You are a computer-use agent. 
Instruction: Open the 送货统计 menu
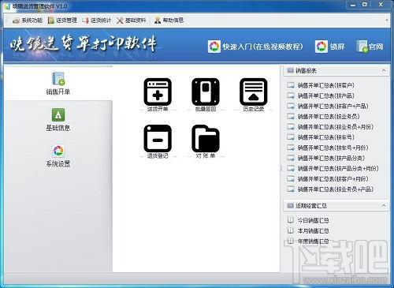point(97,21)
